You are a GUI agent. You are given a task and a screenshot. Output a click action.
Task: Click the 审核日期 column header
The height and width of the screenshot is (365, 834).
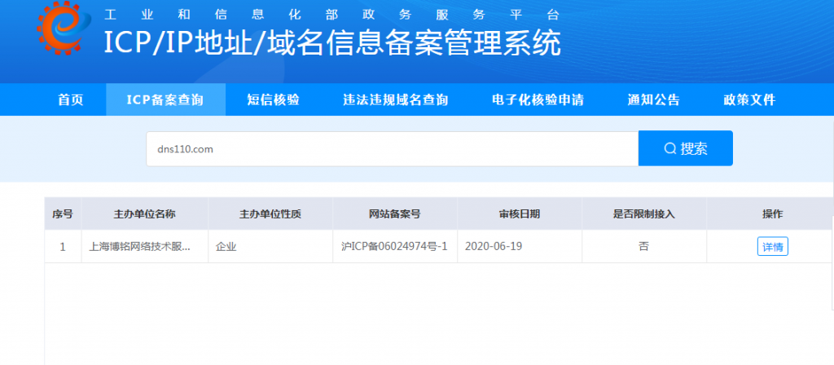tap(519, 214)
